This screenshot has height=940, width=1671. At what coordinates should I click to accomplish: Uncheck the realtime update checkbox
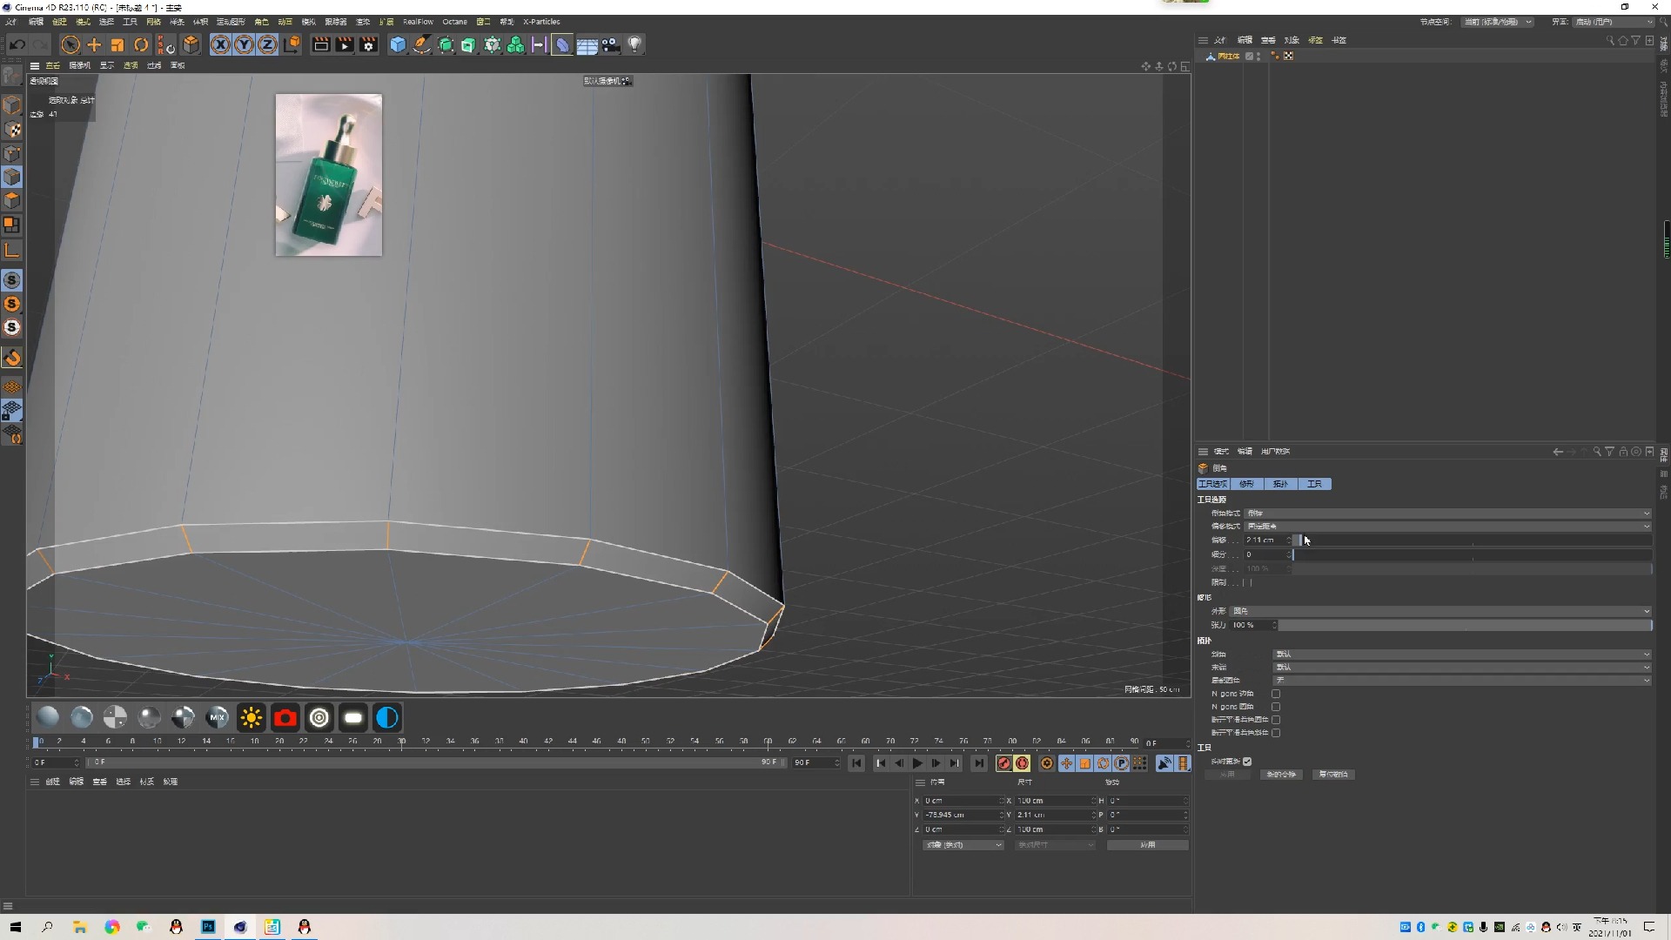[x=1247, y=762]
